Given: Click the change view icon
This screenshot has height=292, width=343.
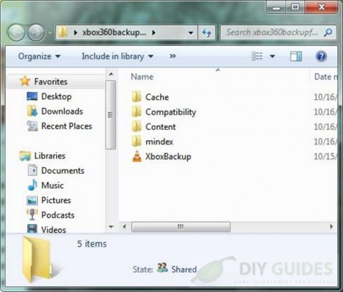Looking at the screenshot, I should (257, 56).
